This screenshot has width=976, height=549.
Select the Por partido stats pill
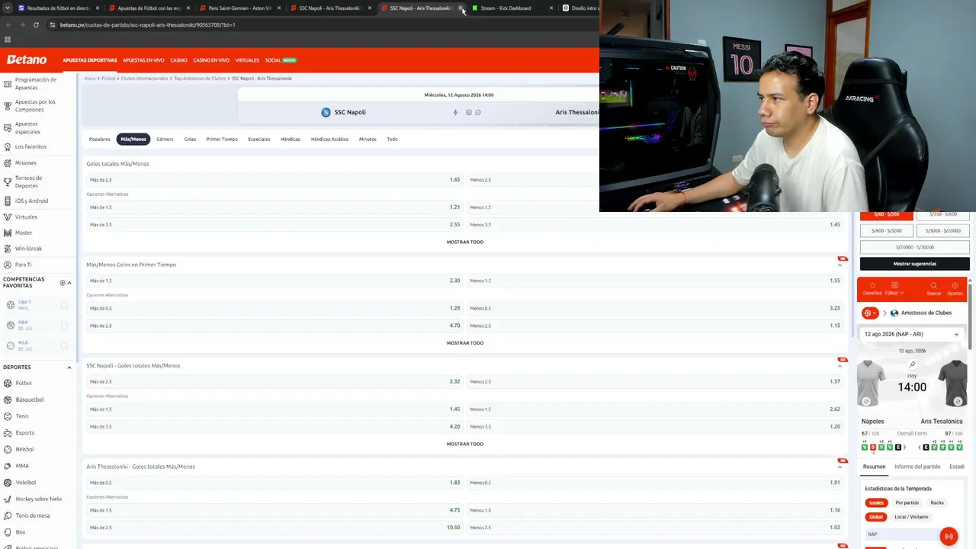pyautogui.click(x=907, y=502)
